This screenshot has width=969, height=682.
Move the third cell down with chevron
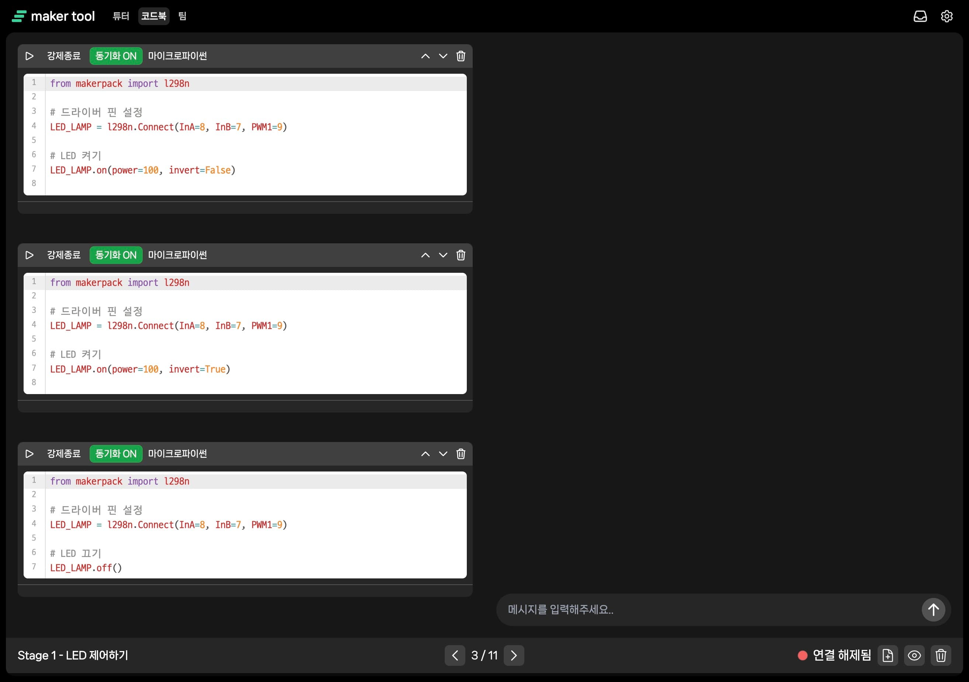point(443,454)
